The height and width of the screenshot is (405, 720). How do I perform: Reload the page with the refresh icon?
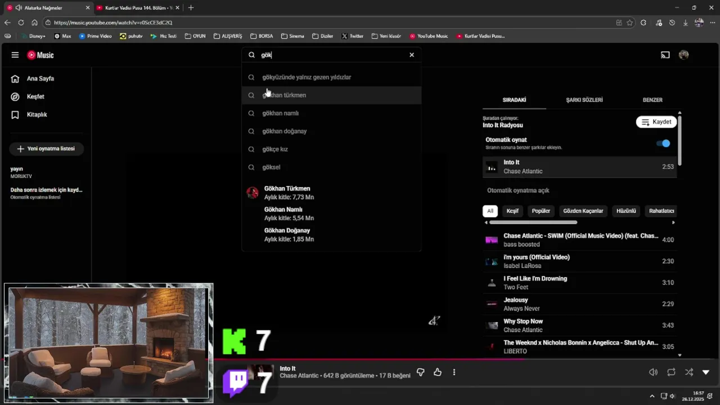click(21, 22)
